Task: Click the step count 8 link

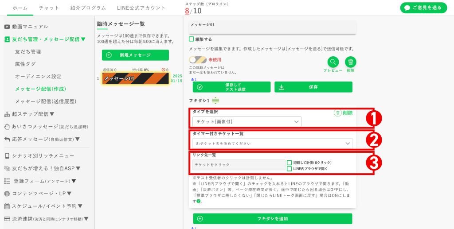Action: [x=187, y=11]
